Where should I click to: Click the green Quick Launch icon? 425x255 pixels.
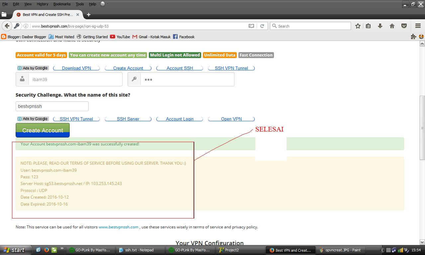tap(54, 250)
